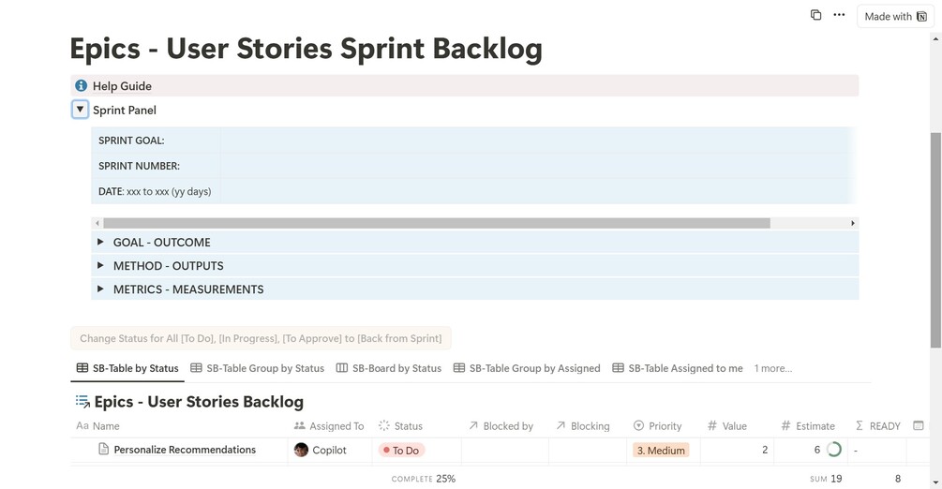Screen dimensions: 942x489
Task: Click the duplicate page icon
Action: click(815, 15)
